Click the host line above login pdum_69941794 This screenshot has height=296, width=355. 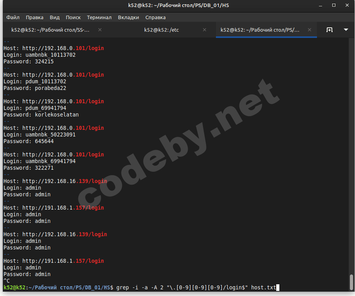[54, 101]
